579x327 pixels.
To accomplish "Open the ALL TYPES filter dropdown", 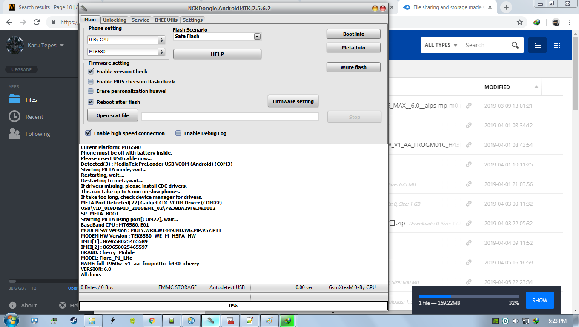I will tap(441, 45).
